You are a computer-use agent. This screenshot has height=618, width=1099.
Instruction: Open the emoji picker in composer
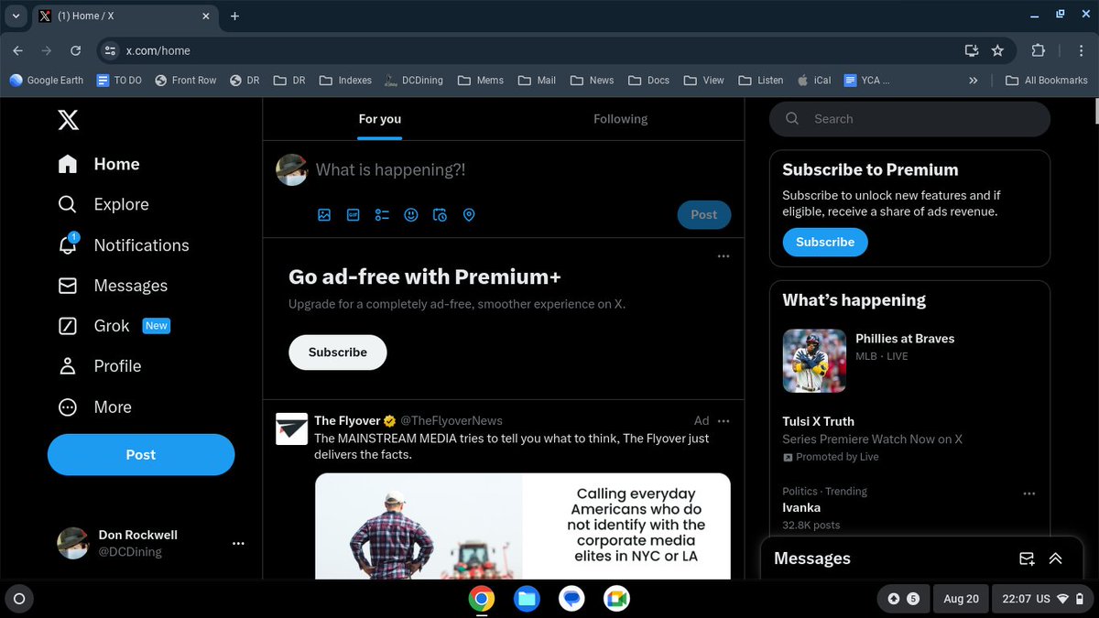[x=411, y=214]
